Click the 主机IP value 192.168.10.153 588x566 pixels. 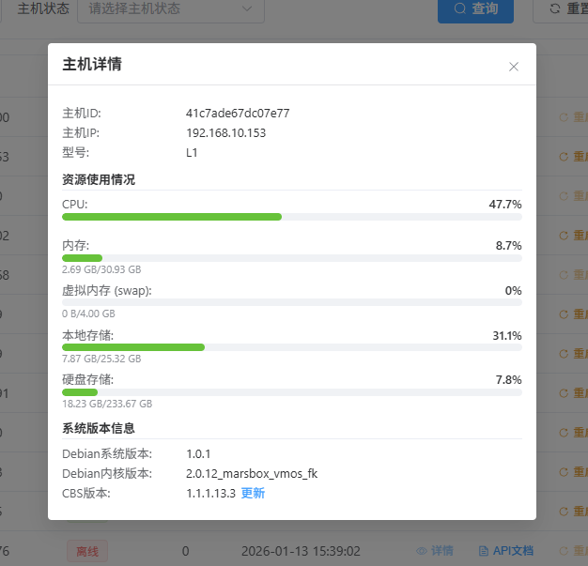point(225,133)
